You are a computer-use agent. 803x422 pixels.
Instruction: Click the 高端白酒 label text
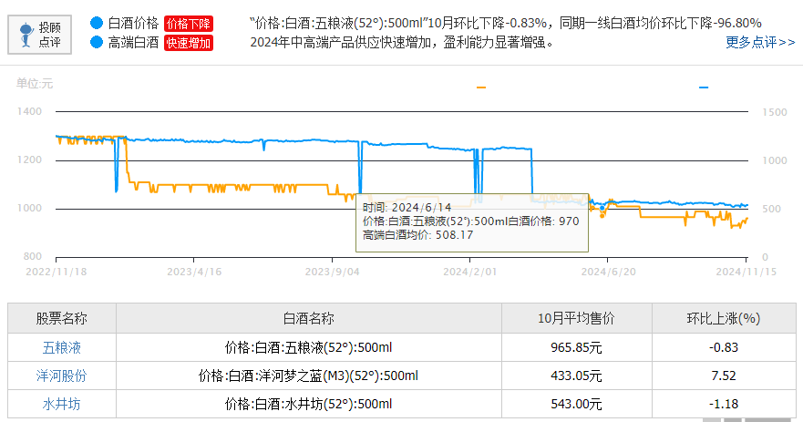[133, 43]
